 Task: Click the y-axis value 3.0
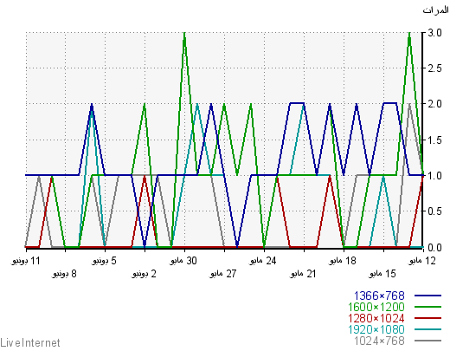[434, 33]
